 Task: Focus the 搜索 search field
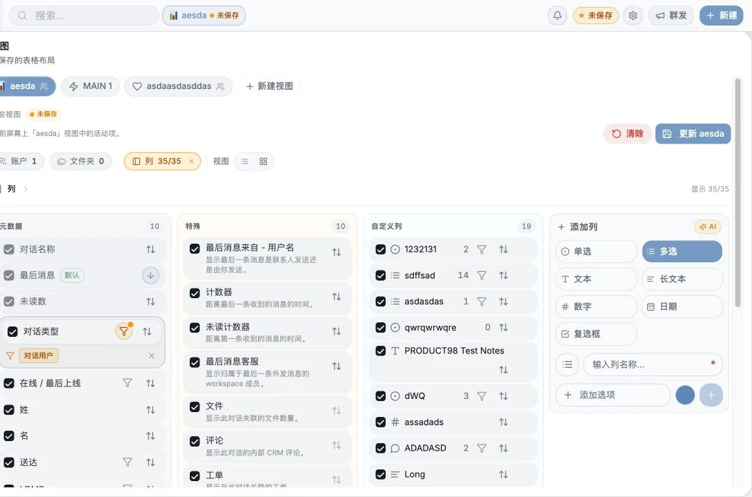[84, 15]
